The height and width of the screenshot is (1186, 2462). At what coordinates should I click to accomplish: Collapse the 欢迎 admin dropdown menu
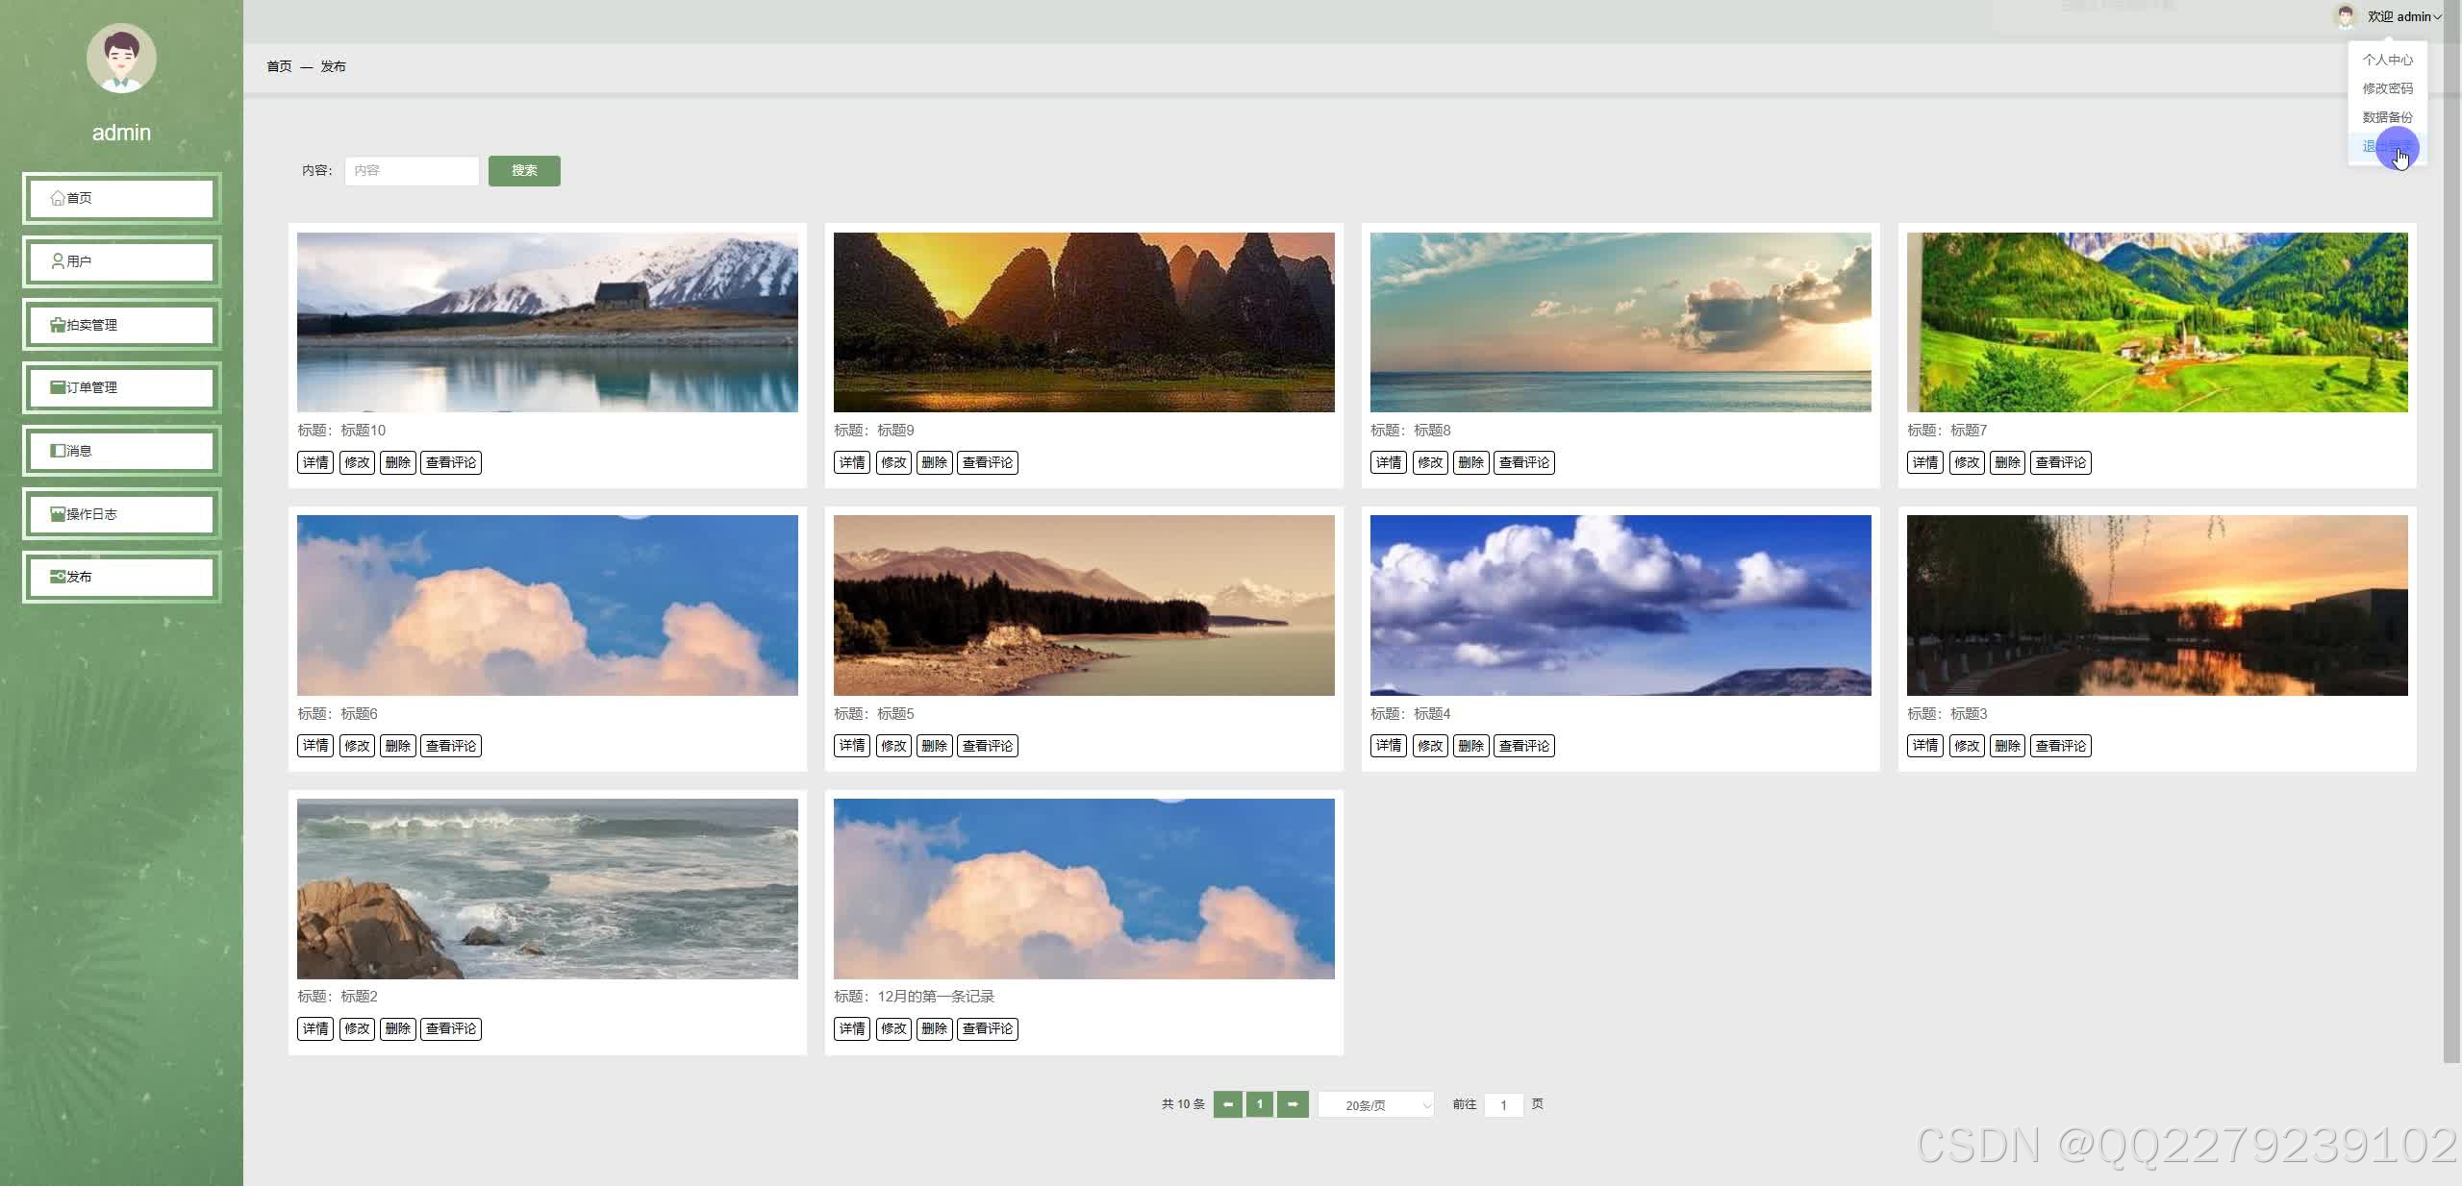pyautogui.click(x=2403, y=16)
